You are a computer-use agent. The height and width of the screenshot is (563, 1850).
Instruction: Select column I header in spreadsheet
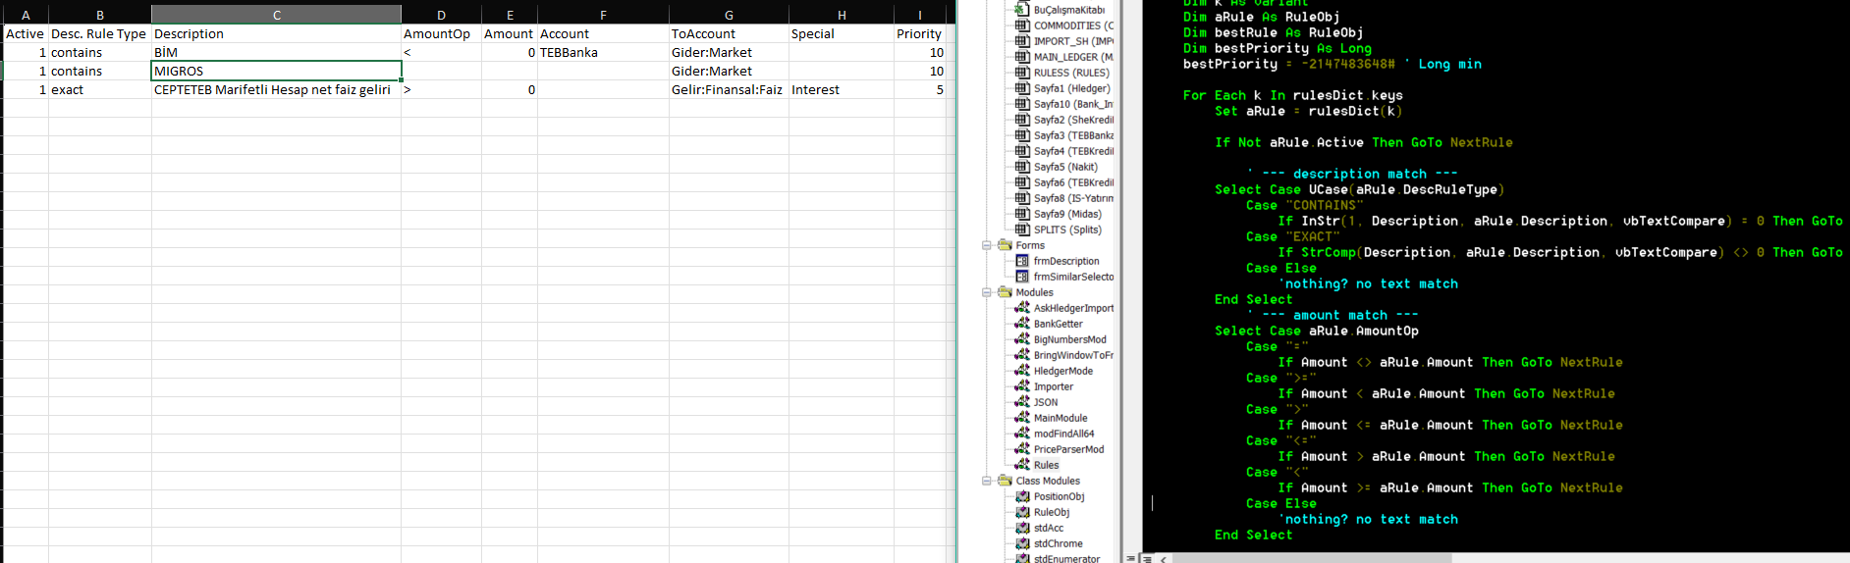pos(919,15)
